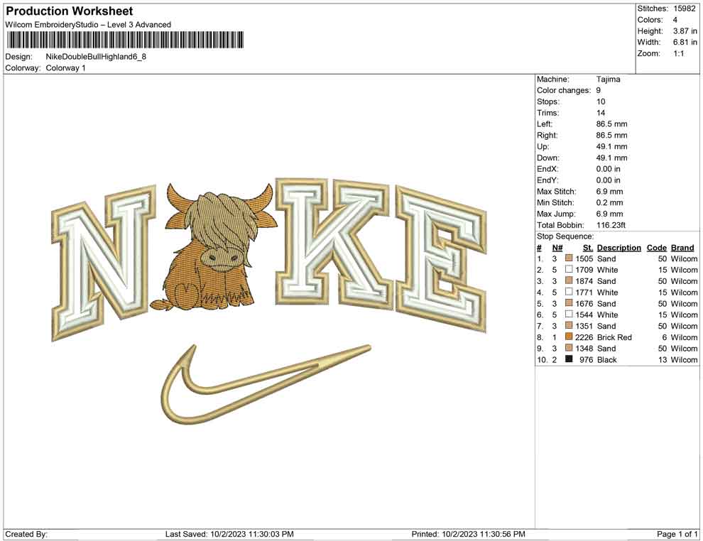This screenshot has height=541, width=703.
Task: Click the "Stop Sequence:" heading
Action: (565, 236)
